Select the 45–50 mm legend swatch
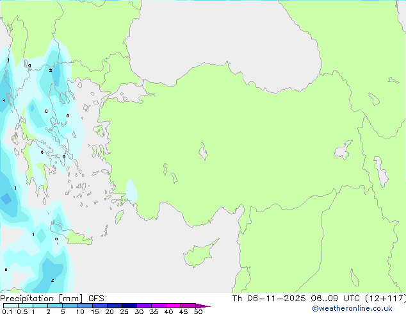The image size is (406, 314). pos(188,306)
